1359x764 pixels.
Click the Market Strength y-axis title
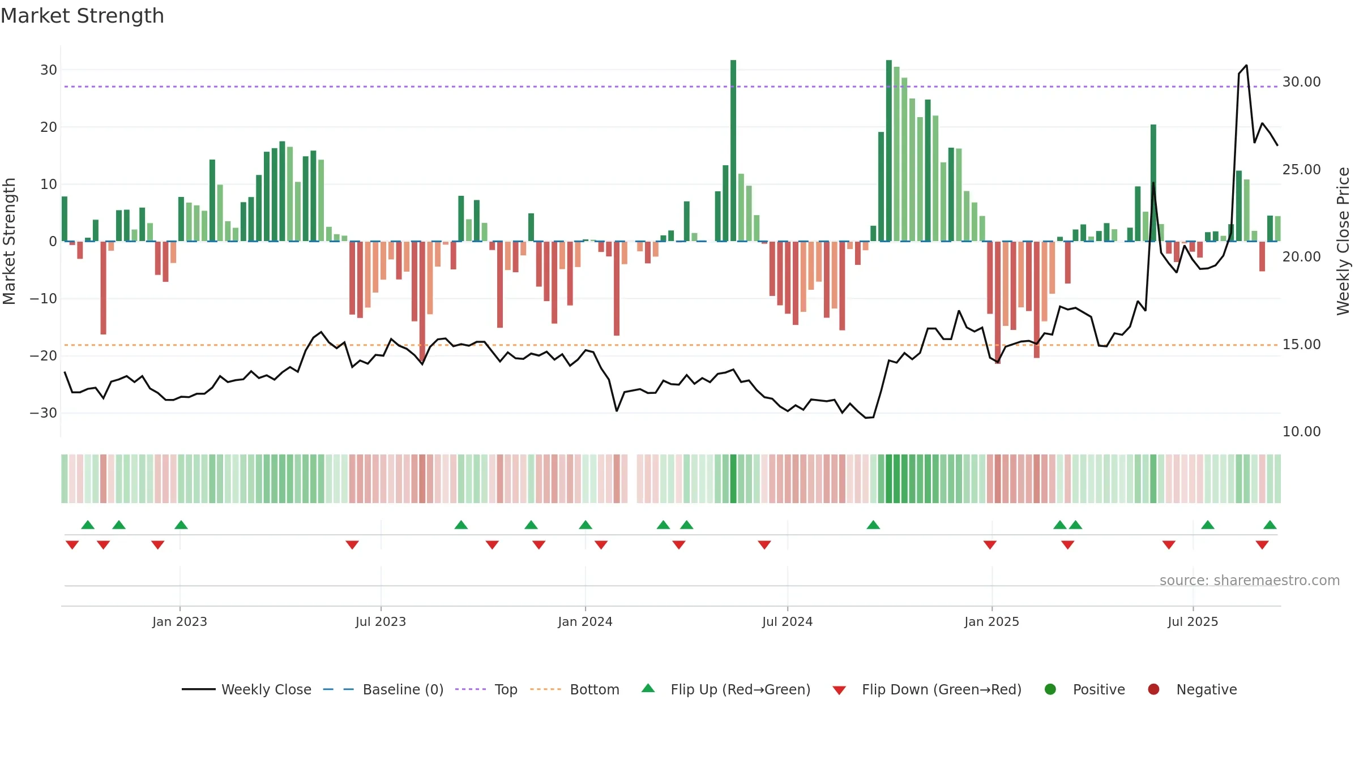pos(9,241)
